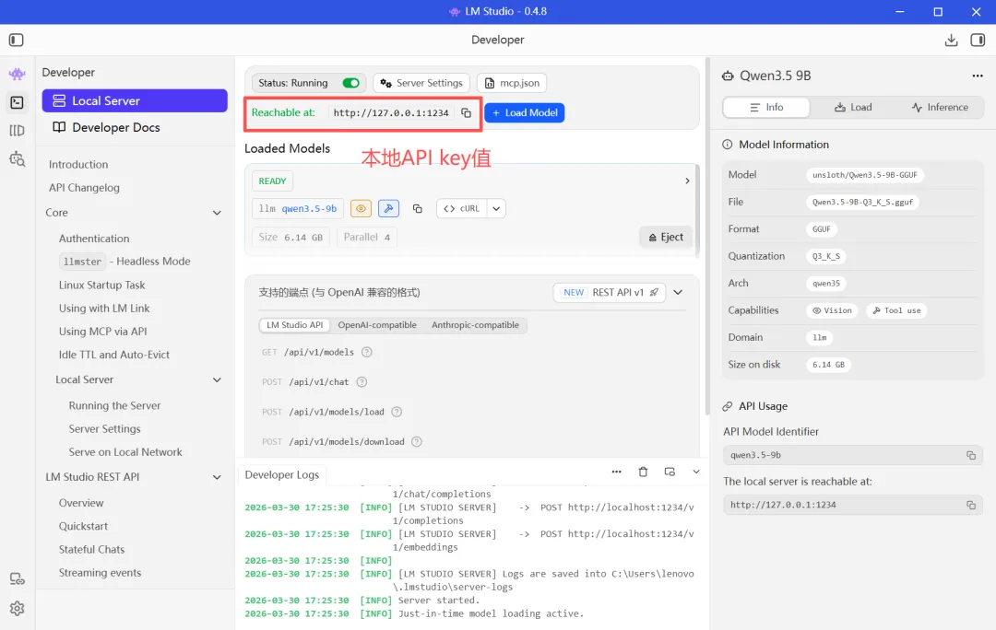
Task: Open Server Settings
Action: 421,83
